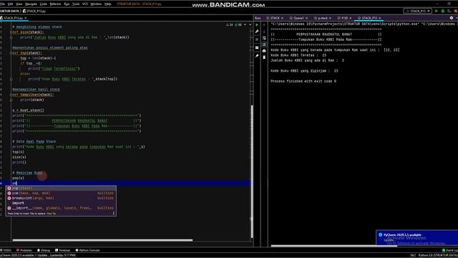Image resolution: width=458 pixels, height=258 pixels.
Task: Rerun the program with the green arrow in the Run panel
Action: 257,25
